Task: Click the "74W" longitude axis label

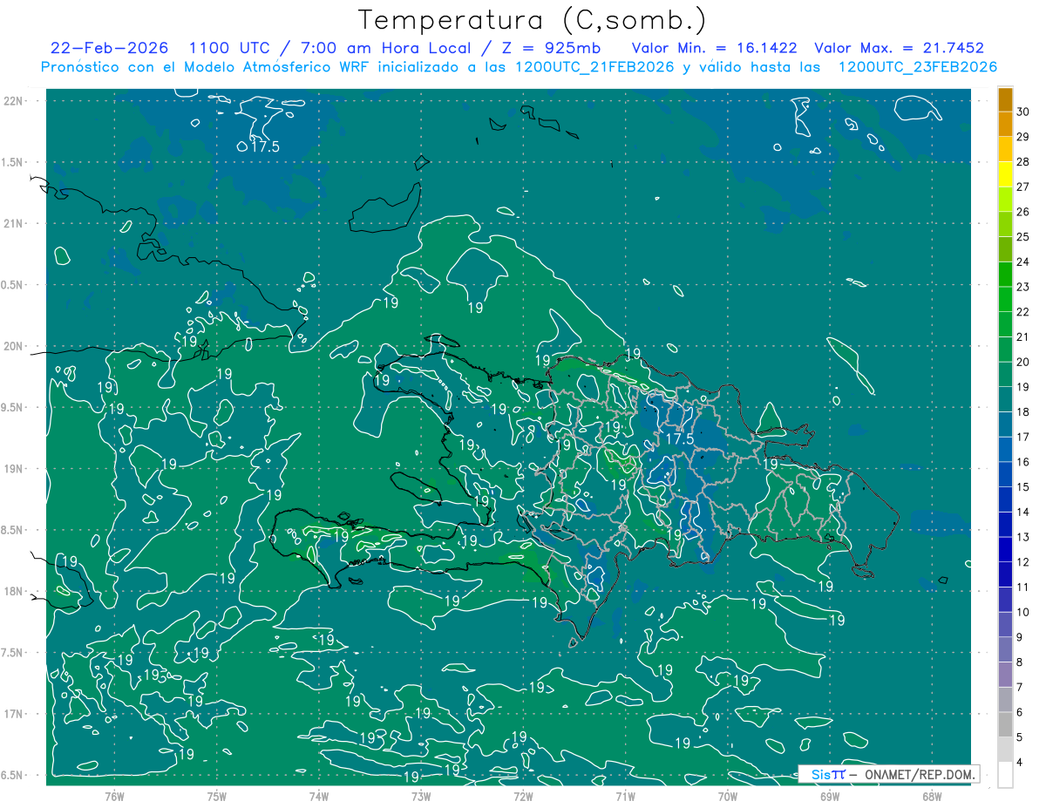Action: coord(319,797)
